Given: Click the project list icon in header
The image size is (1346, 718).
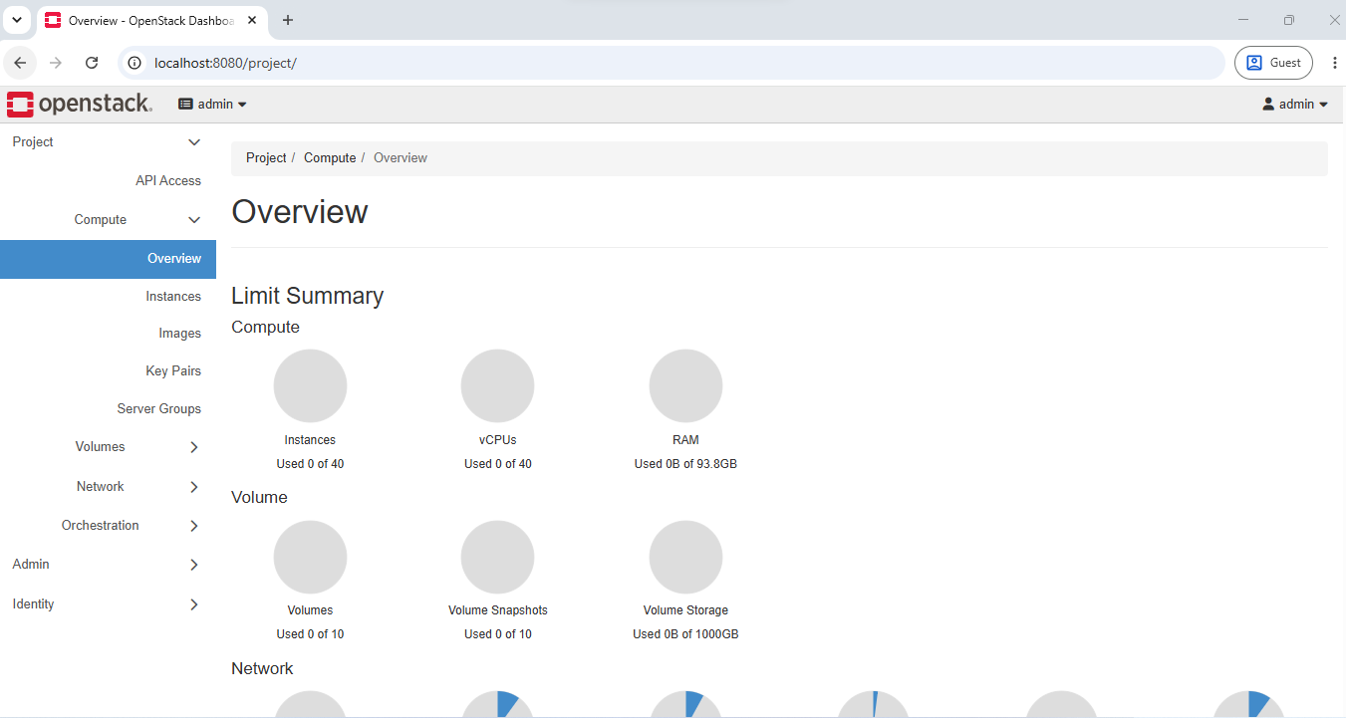Looking at the screenshot, I should (185, 104).
